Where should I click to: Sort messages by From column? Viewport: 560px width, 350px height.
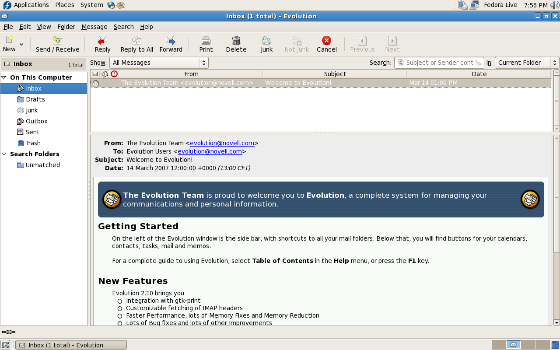(191, 74)
